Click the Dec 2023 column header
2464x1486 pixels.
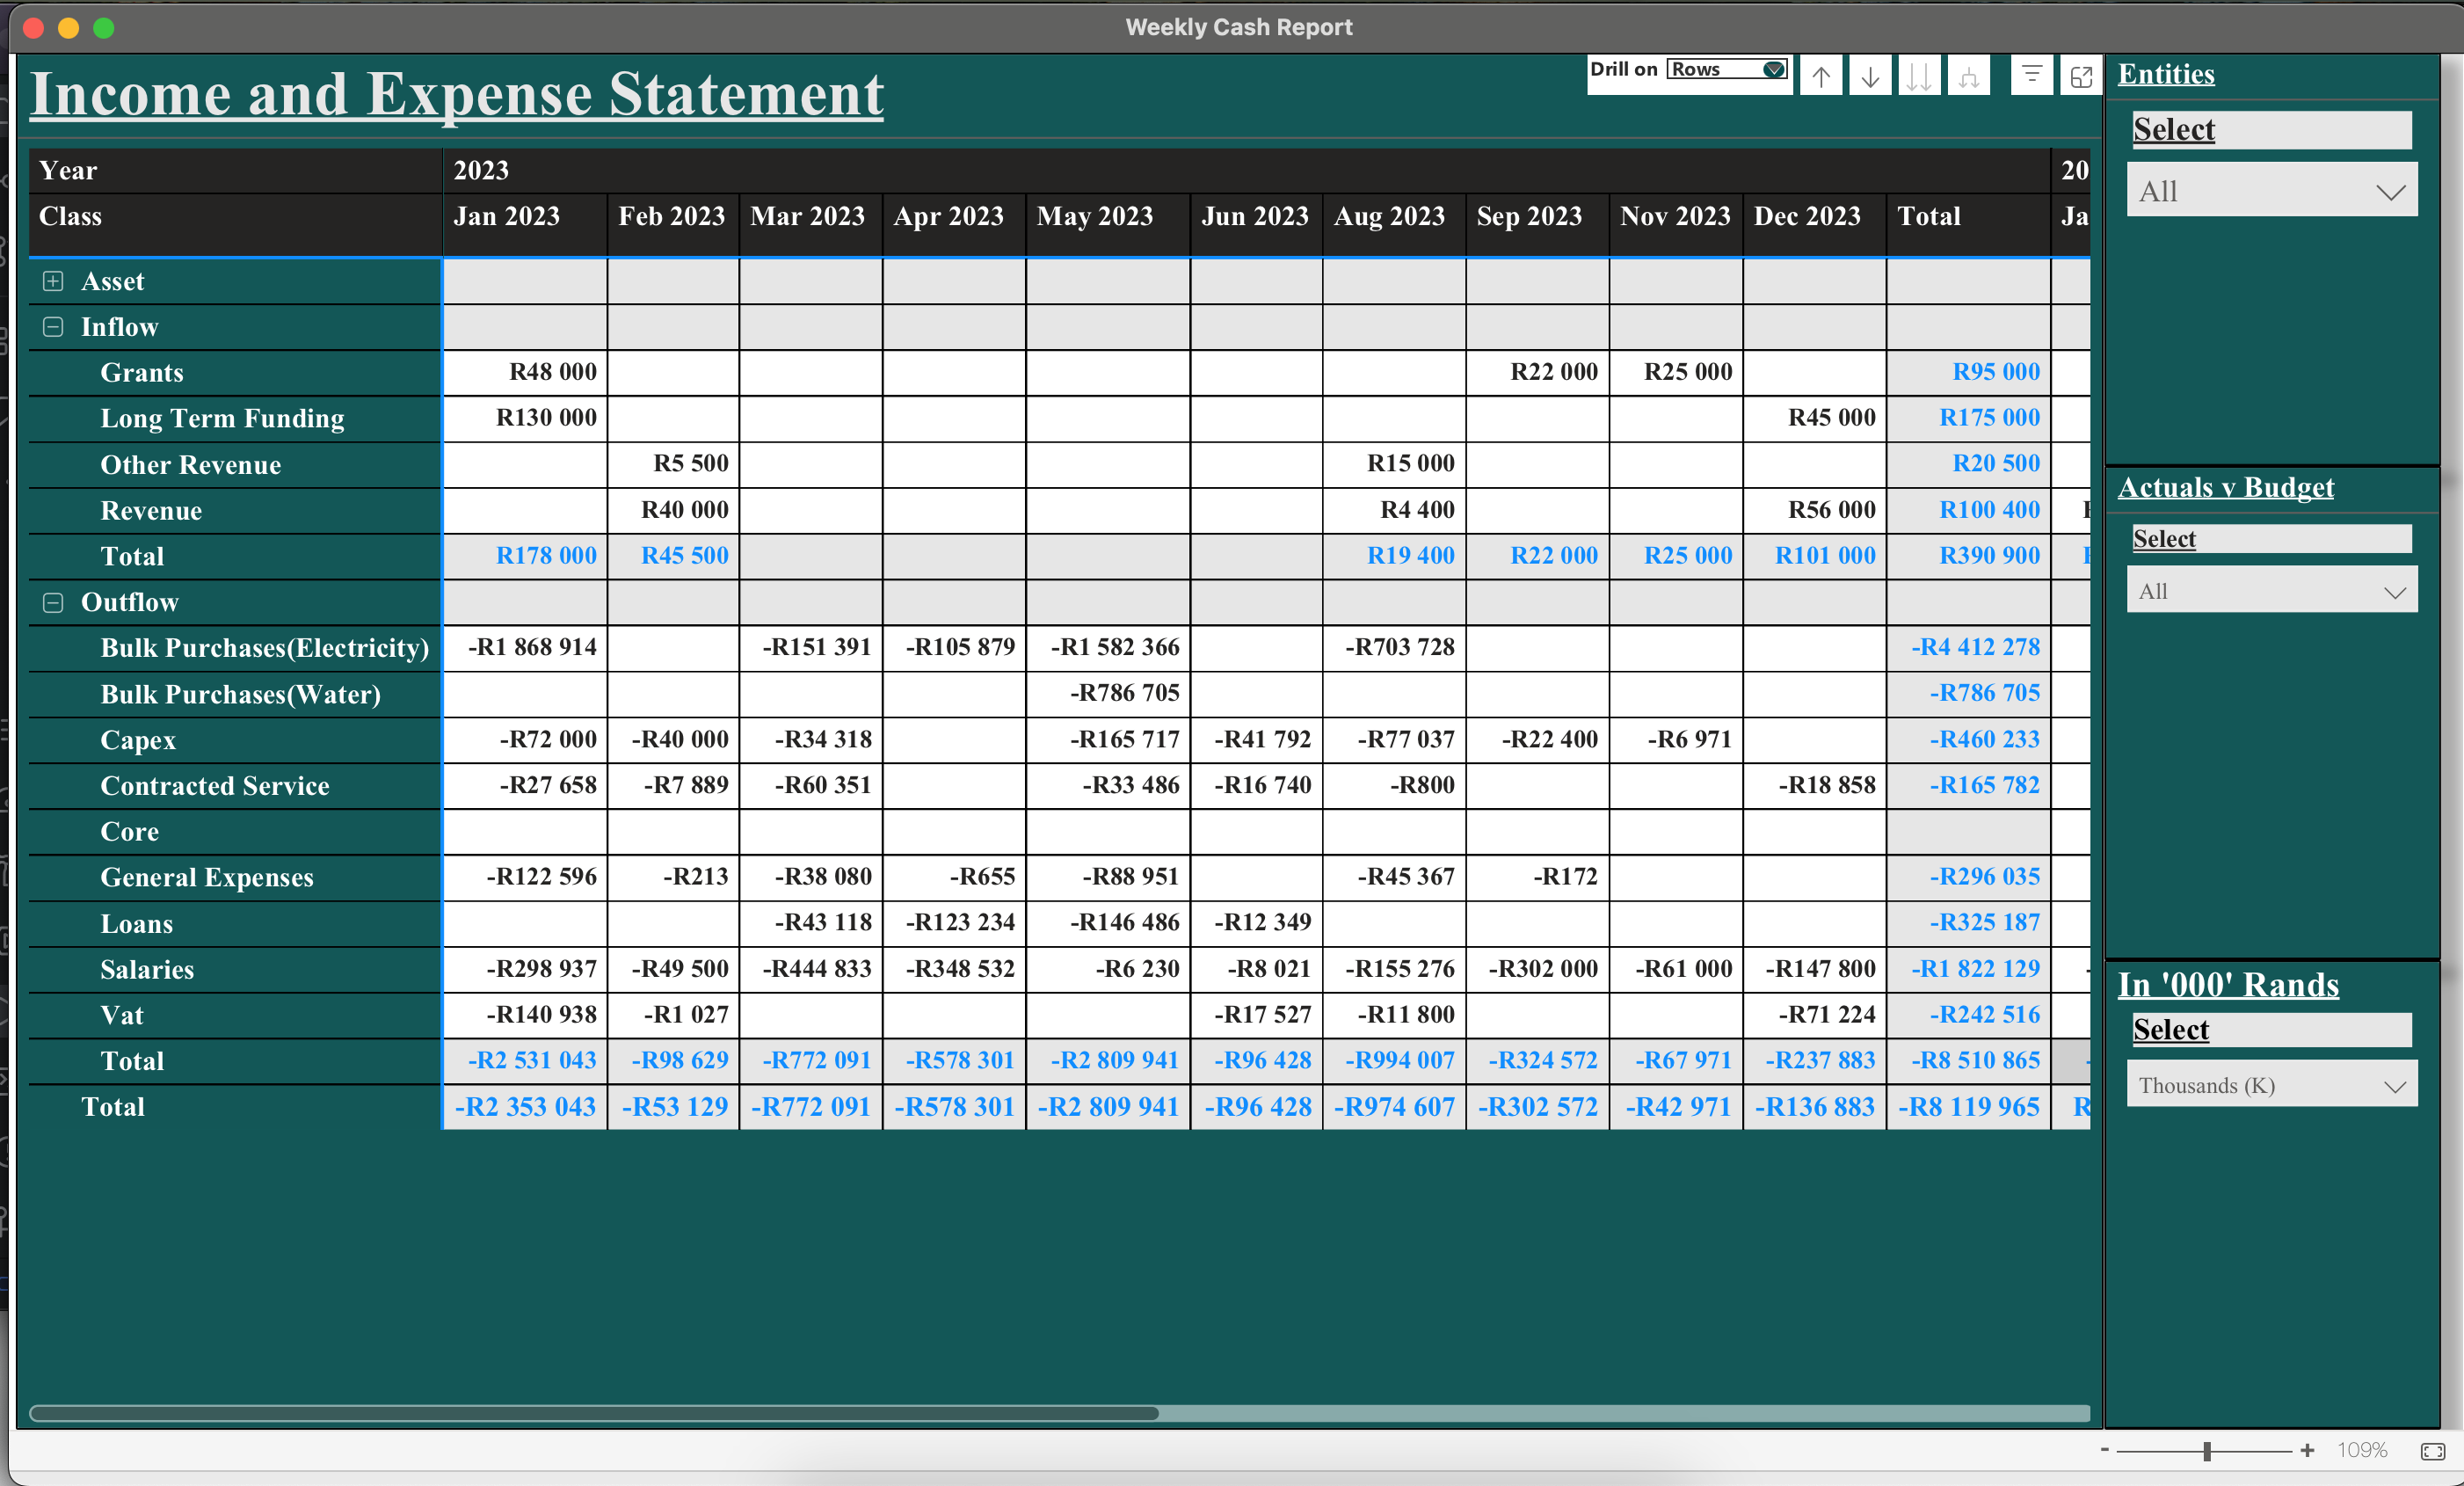pyautogui.click(x=1806, y=216)
